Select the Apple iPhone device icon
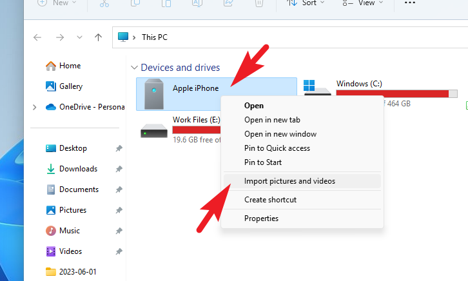Viewport: 468px width, 281px height. tap(154, 94)
